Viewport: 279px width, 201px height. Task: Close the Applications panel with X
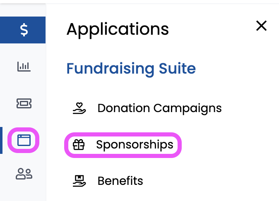261,26
